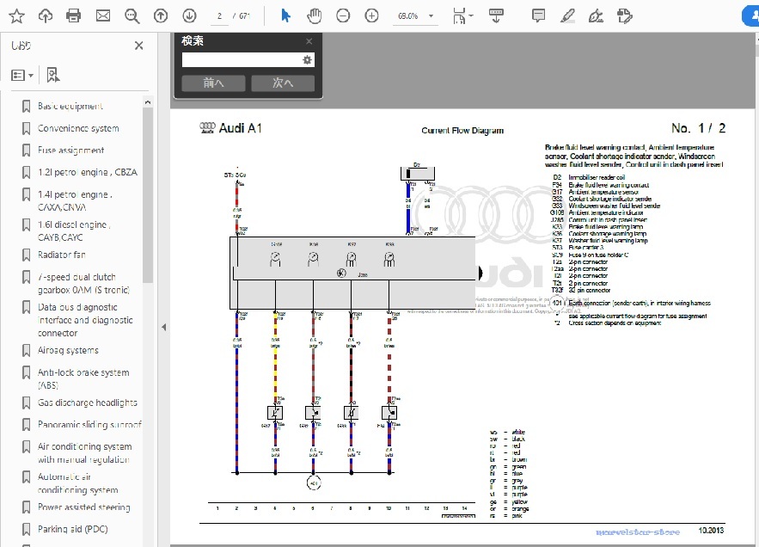Open the page fit options icon
This screenshot has width=759, height=547.
462,16
